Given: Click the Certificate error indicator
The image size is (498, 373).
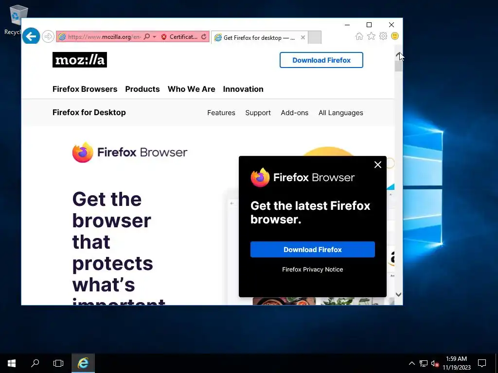Looking at the screenshot, I should pos(179,37).
